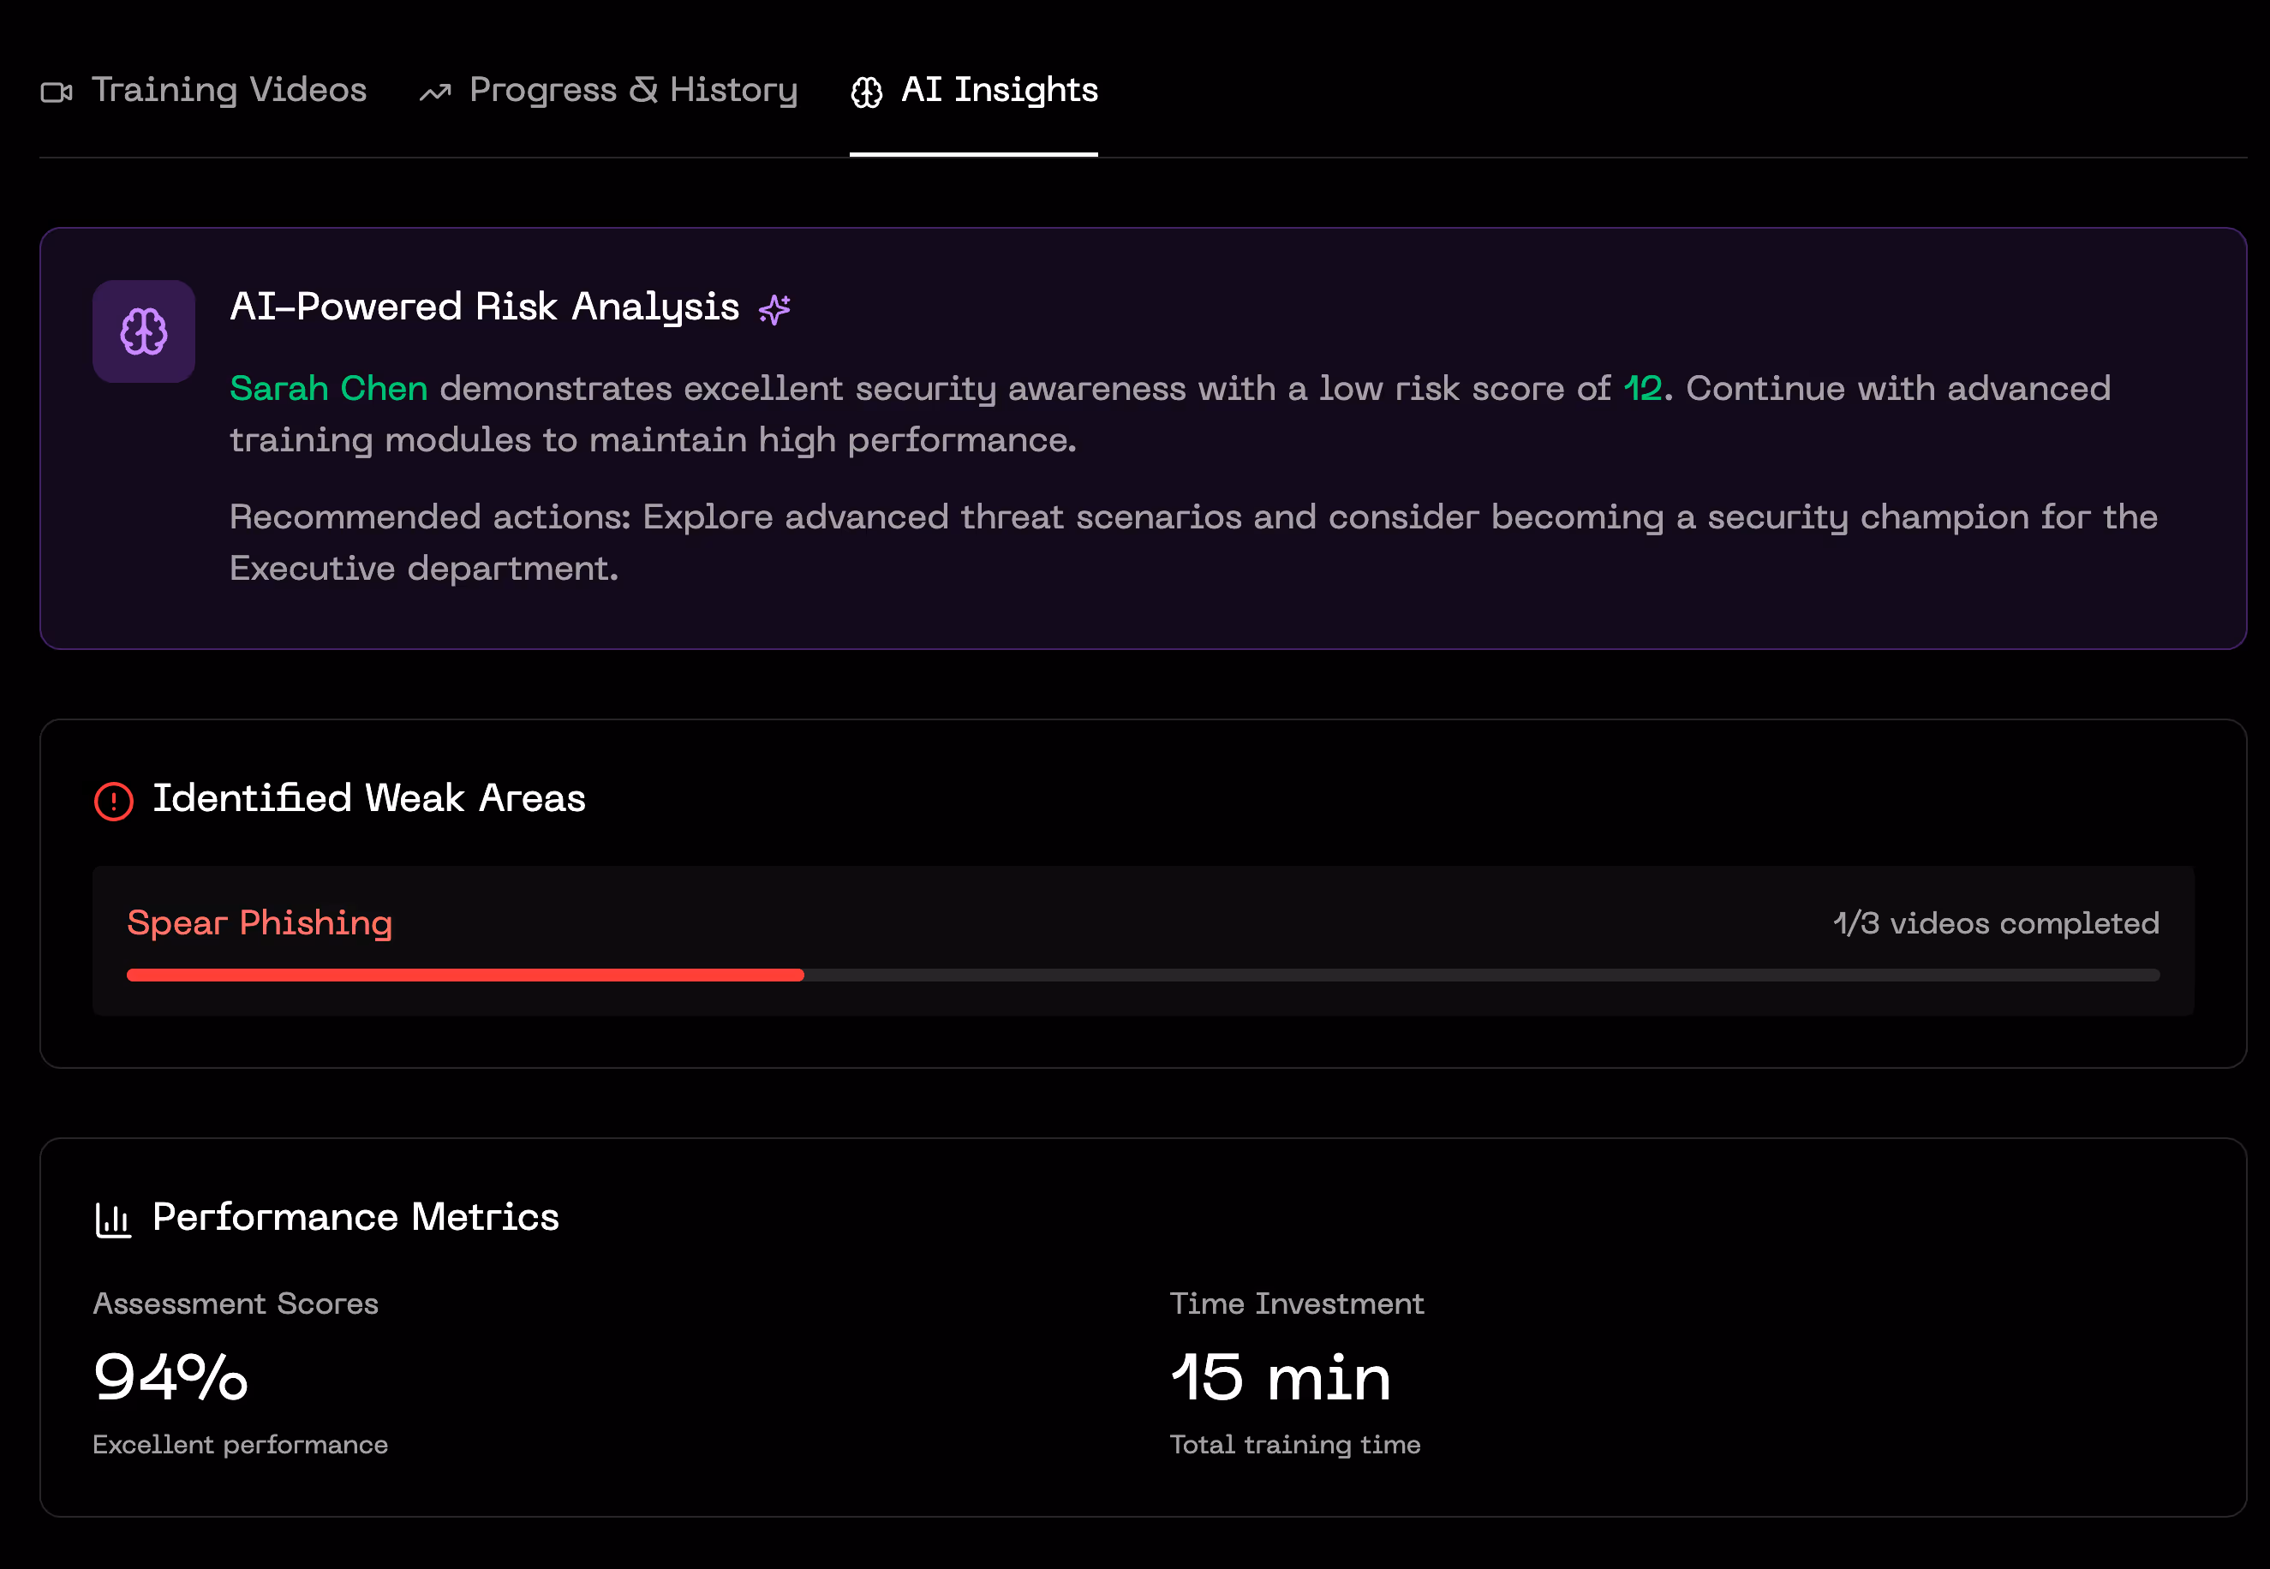
Task: Click the purple brain icon in risk analysis card
Action: 144,331
